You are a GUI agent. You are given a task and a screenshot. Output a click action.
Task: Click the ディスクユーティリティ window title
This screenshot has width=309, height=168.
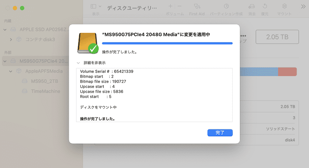(x=132, y=8)
